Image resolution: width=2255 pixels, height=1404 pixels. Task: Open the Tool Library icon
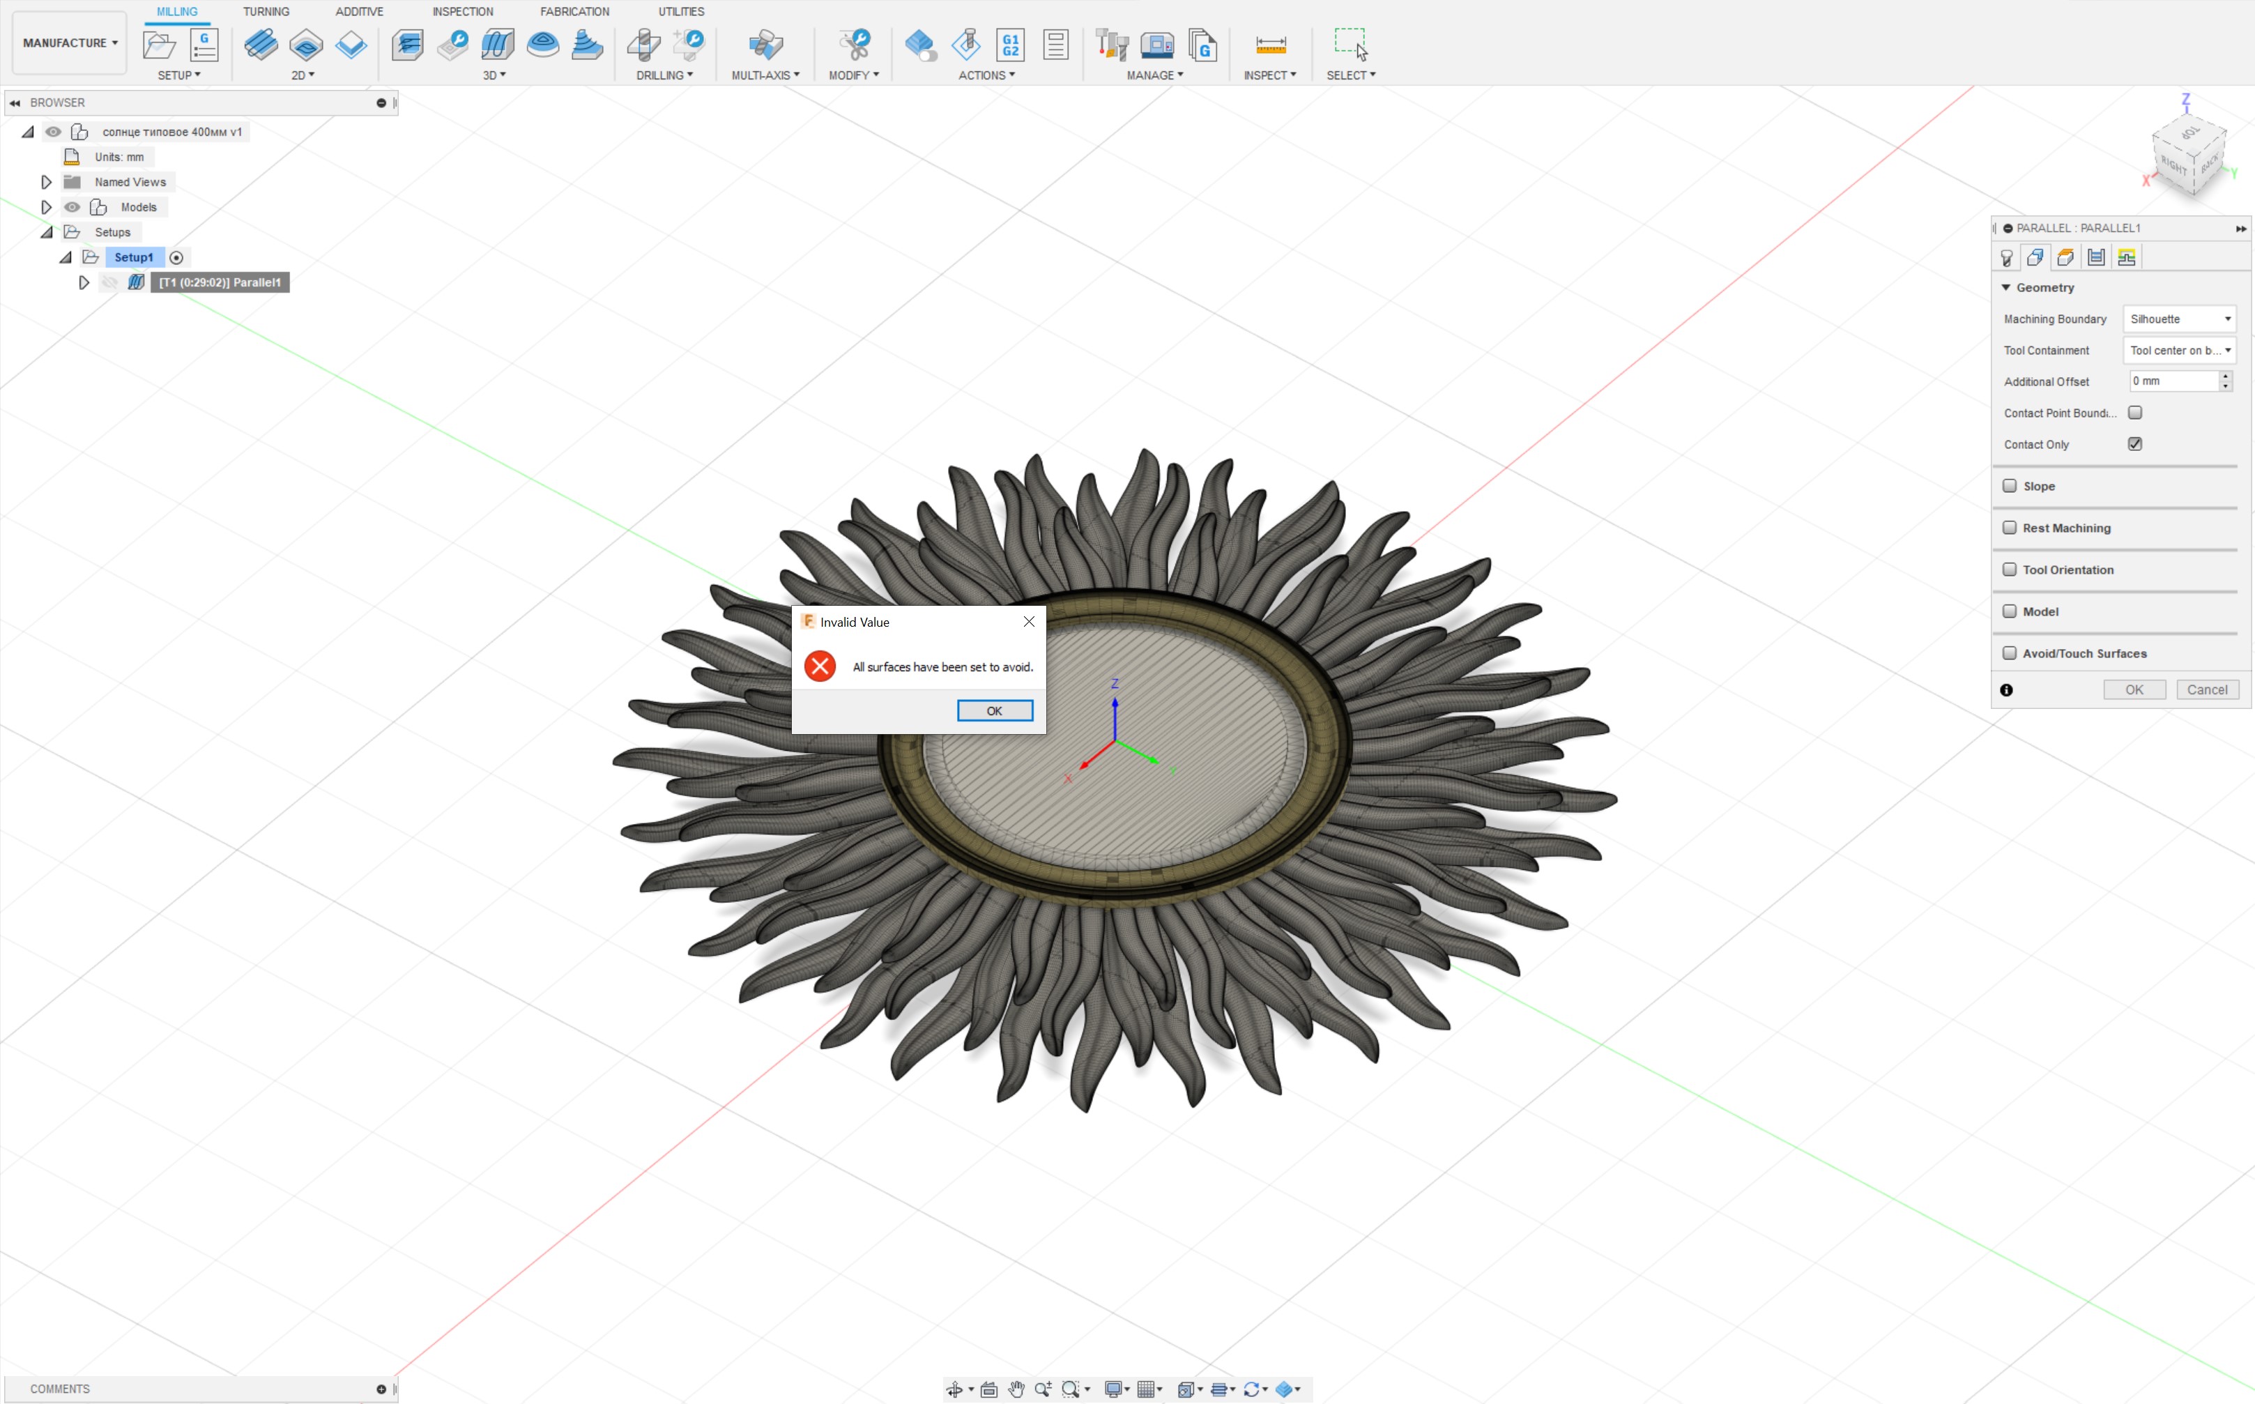pos(1111,45)
